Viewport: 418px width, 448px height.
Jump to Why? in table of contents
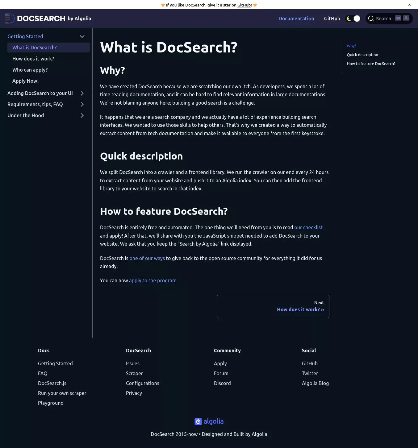pyautogui.click(x=351, y=46)
